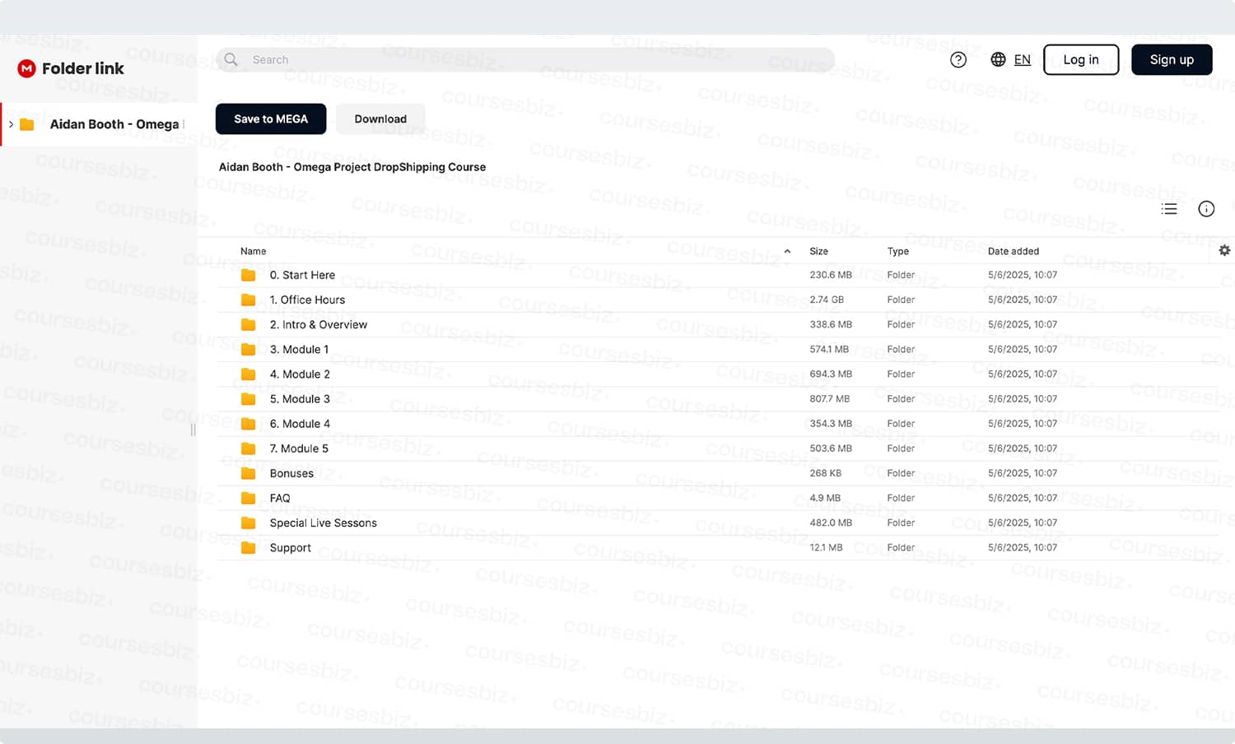Click the 2.74 GB size value
The image size is (1235, 744).
827,300
